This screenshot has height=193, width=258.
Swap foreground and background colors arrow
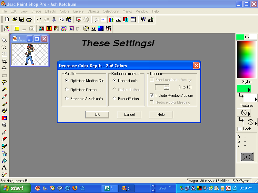click(247, 37)
